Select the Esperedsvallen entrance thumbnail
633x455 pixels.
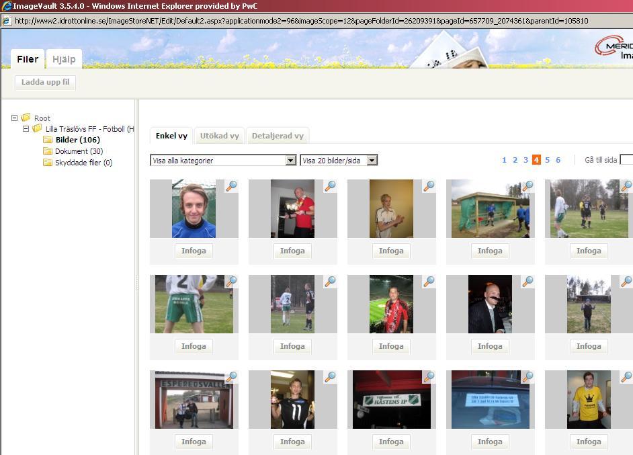194,400
